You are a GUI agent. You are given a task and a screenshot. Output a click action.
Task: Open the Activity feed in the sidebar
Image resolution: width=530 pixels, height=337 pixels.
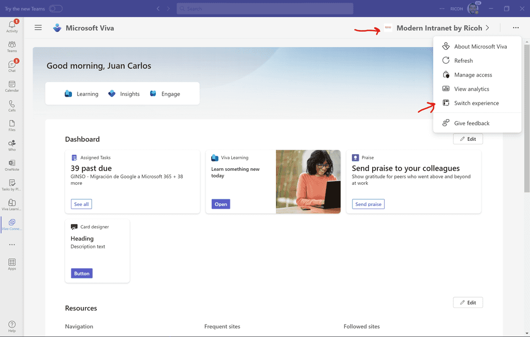[12, 26]
